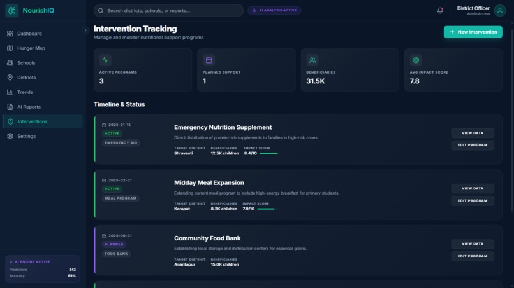Screen dimensions: 514x288
Task: Click the Hunger Map icon in sidebar
Action: click(10, 48)
